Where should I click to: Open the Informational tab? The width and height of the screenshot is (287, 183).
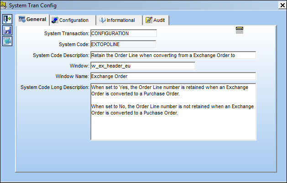coord(120,20)
